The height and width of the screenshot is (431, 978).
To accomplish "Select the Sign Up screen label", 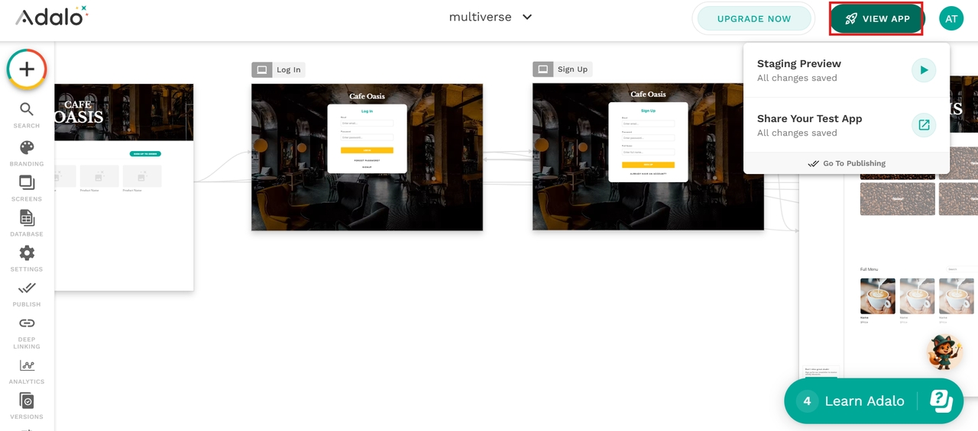I will [572, 69].
